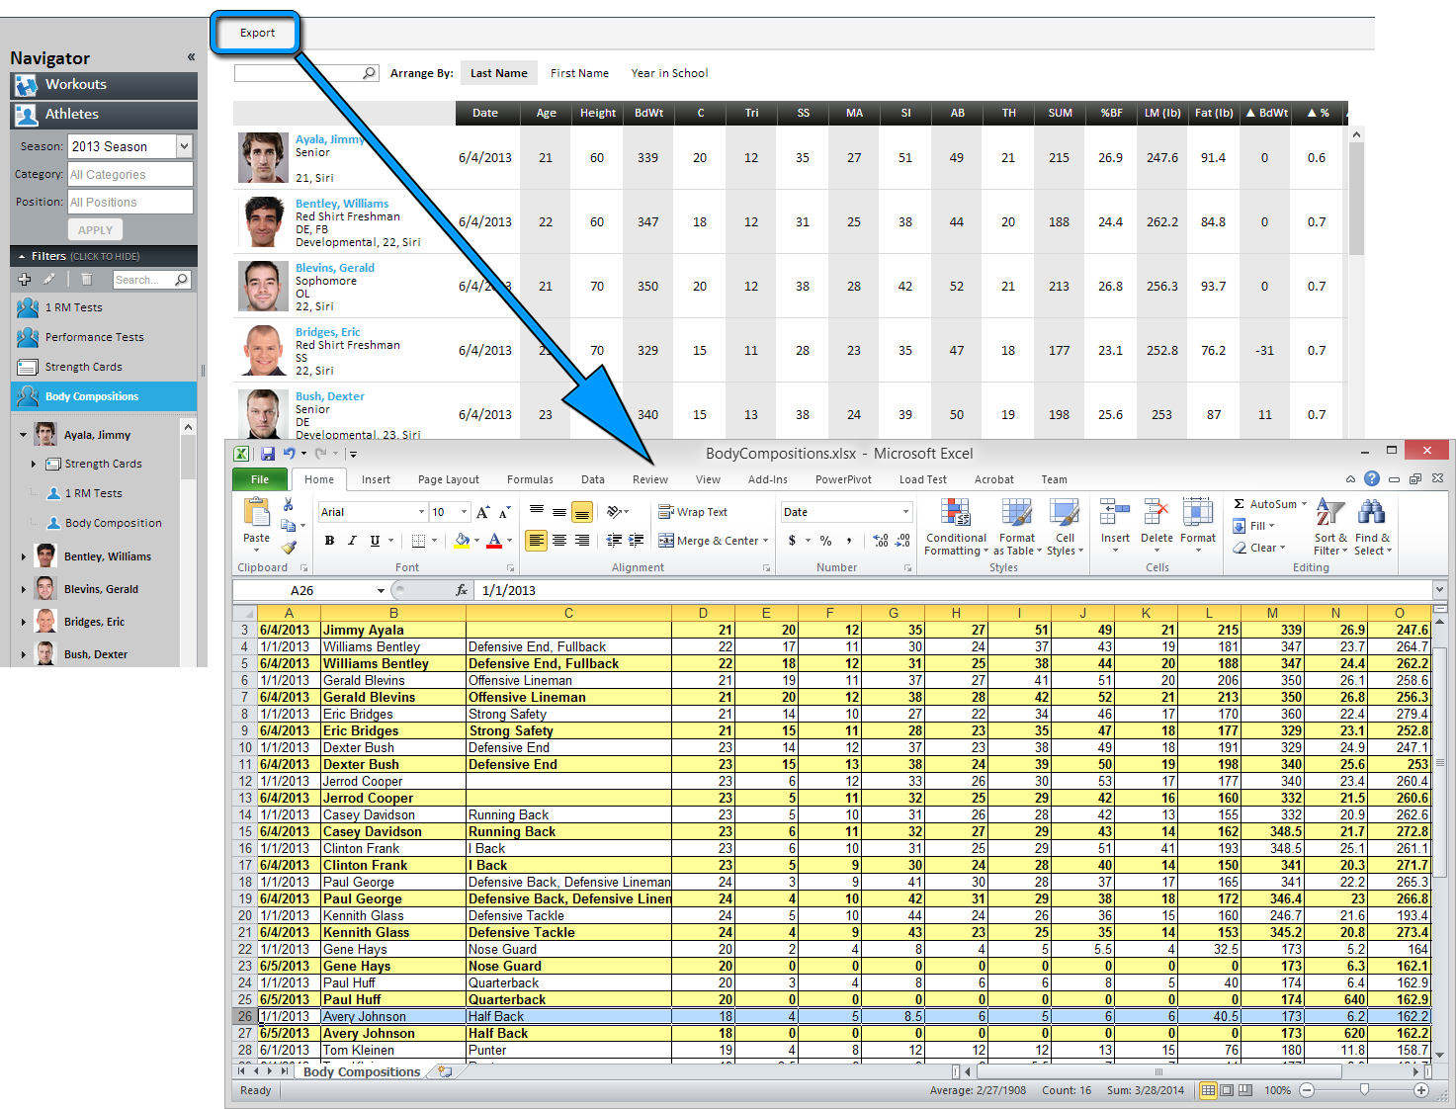Click the AutoSum sigma icon
The image size is (1456, 1109).
click(x=1239, y=504)
